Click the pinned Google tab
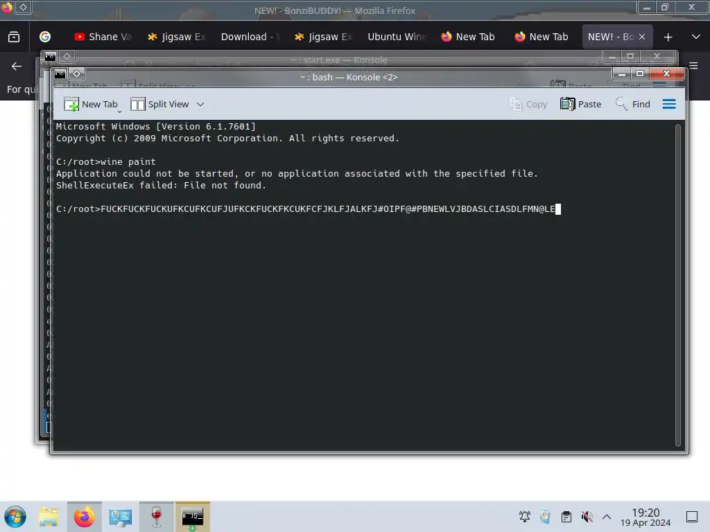710x532 pixels. point(45,37)
